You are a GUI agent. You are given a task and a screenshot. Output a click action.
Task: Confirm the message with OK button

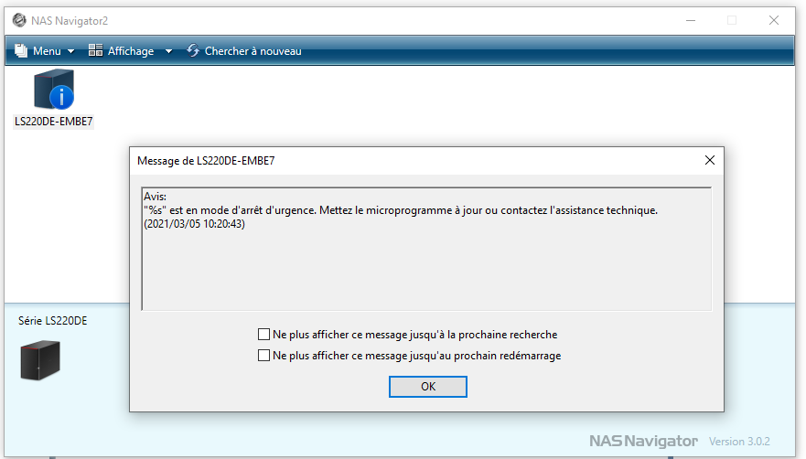click(428, 387)
